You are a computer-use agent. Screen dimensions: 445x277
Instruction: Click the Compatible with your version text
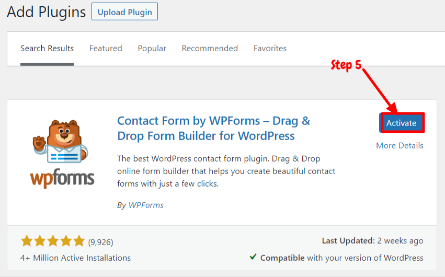341,258
